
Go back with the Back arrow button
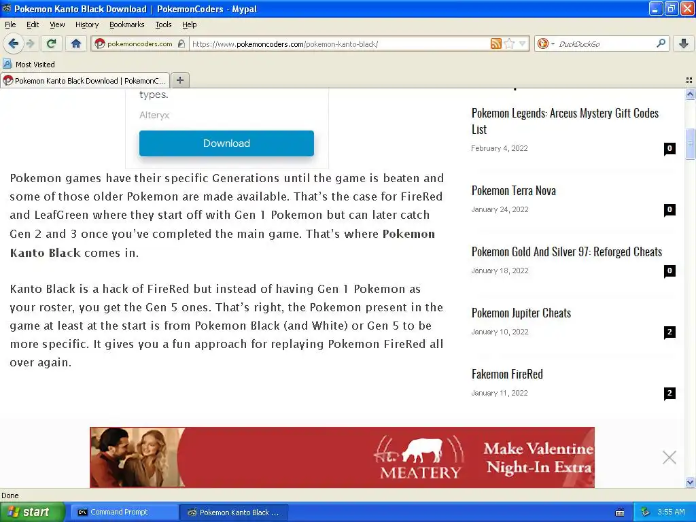tap(13, 43)
